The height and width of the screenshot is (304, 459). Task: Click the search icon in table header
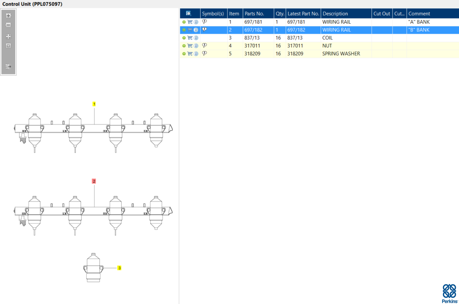tap(189, 14)
